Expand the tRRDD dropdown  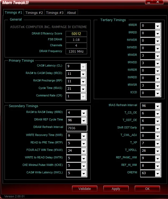(x=158, y=33)
